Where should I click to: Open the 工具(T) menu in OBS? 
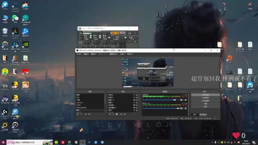click(122, 54)
